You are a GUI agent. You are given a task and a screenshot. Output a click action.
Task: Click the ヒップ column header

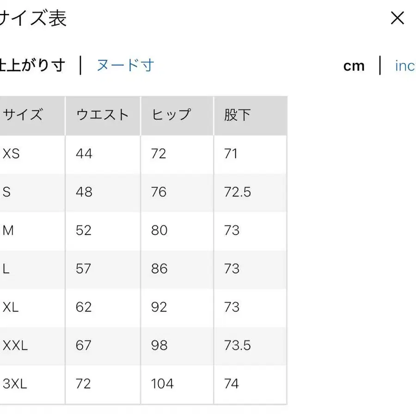[x=170, y=115]
